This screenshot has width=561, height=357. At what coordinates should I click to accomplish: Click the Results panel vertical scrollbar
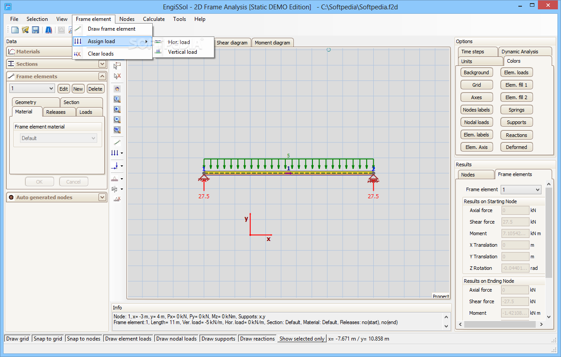[549, 250]
